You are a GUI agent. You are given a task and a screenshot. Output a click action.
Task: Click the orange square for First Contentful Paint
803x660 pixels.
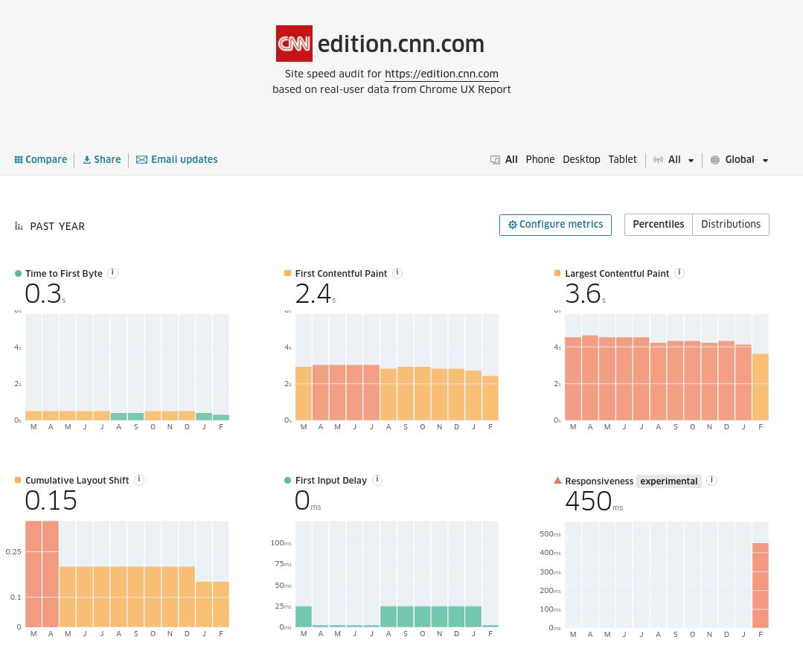coord(287,273)
